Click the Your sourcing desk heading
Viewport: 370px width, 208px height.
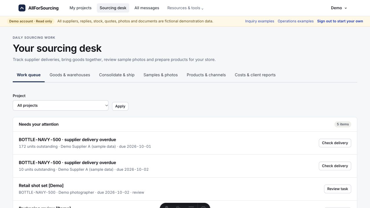[57, 48]
